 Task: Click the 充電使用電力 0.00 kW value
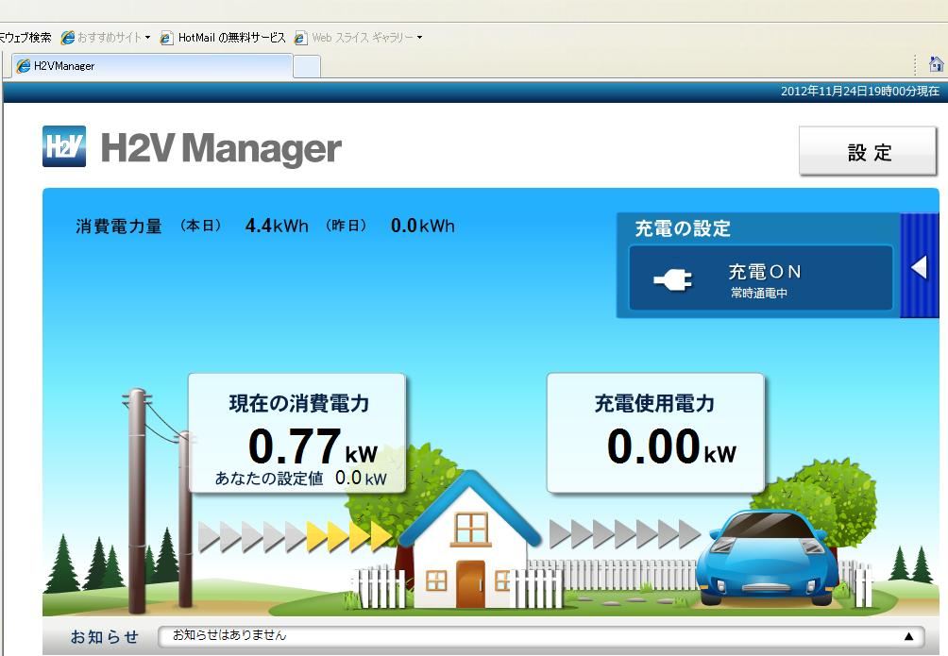[671, 446]
